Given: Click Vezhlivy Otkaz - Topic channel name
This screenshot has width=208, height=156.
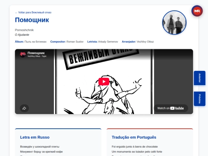Looking at the screenshot, I should point(37,56).
